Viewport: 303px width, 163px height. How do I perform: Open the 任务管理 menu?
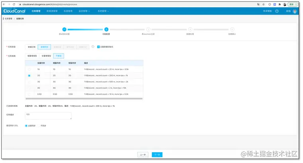36,11
